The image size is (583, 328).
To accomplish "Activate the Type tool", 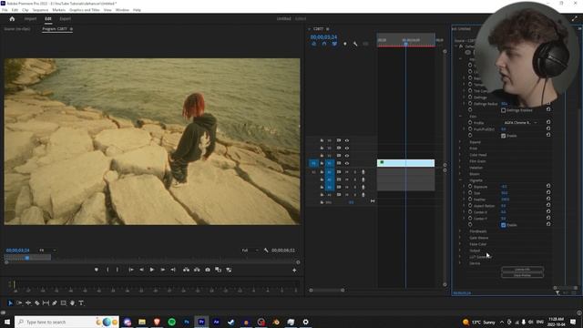I will tap(81, 303).
